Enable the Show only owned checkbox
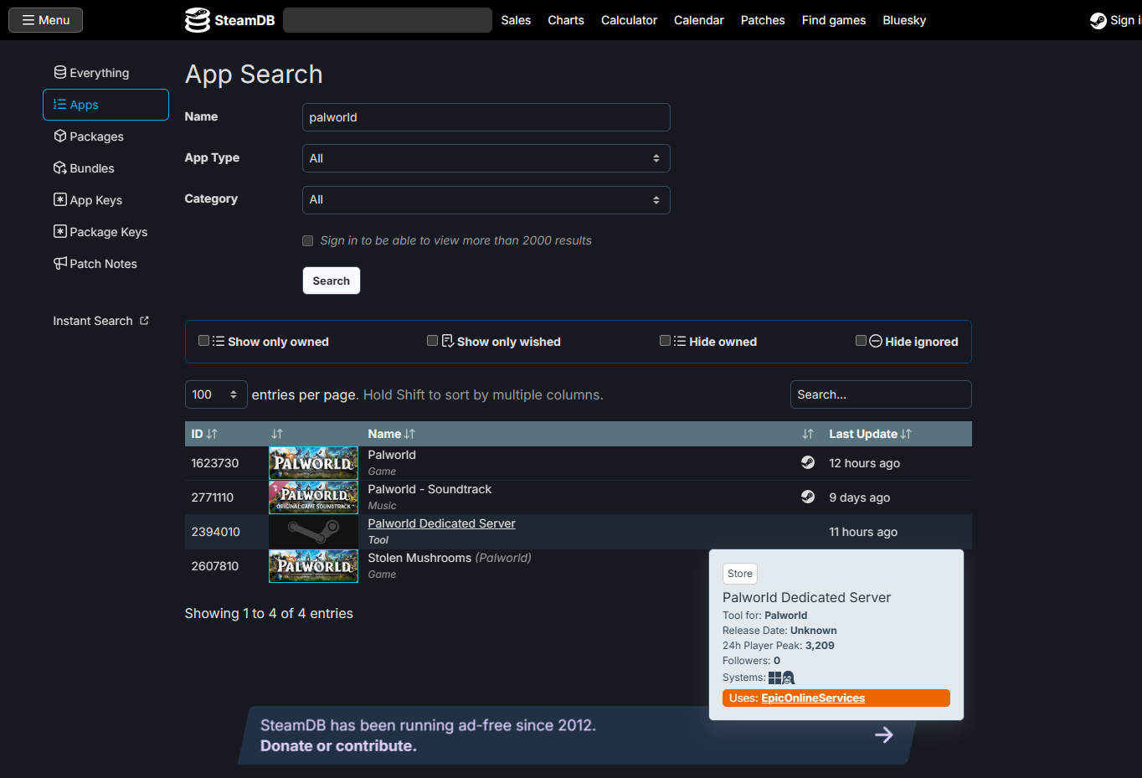Viewport: 1142px width, 778px height. (203, 341)
